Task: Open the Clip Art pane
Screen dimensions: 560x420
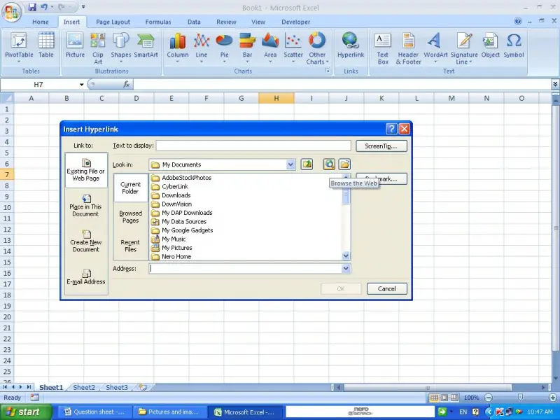Action: point(98,48)
